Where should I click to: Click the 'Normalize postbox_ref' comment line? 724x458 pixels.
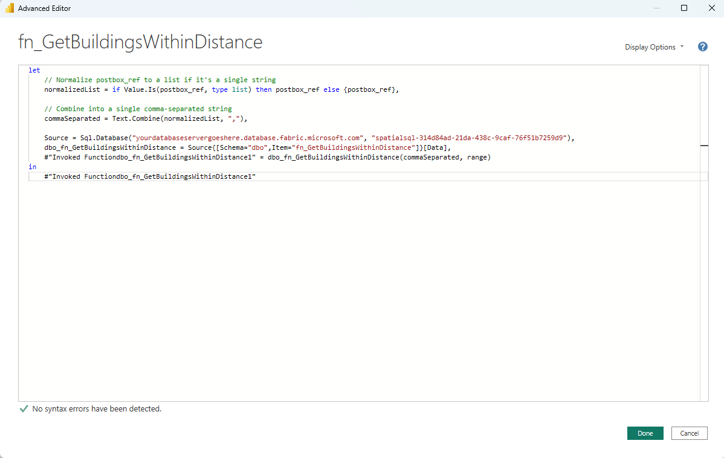160,80
